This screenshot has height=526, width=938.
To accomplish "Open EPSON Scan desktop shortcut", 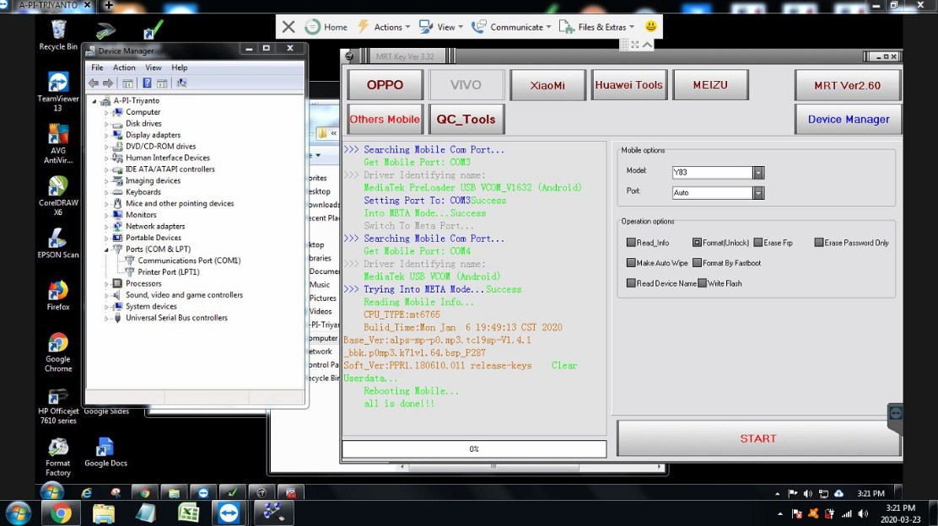I will 58,243.
